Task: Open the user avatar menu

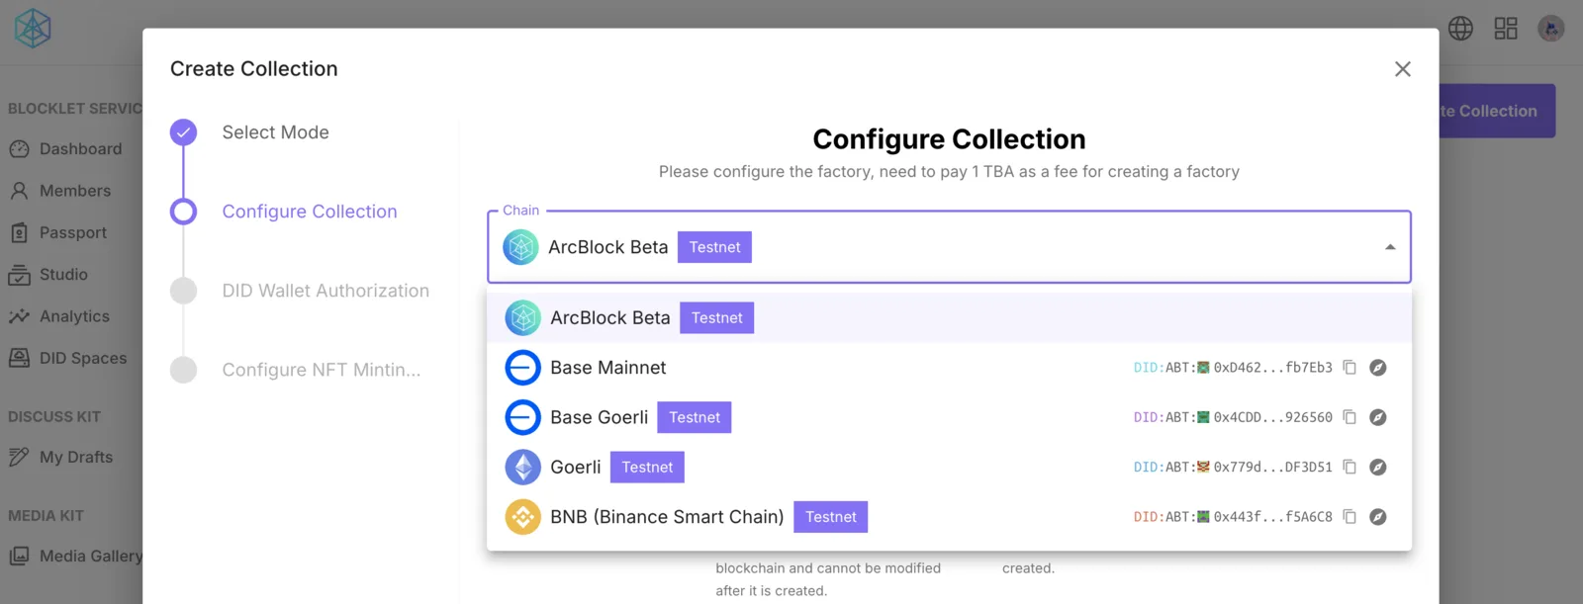Action: pos(1550,29)
